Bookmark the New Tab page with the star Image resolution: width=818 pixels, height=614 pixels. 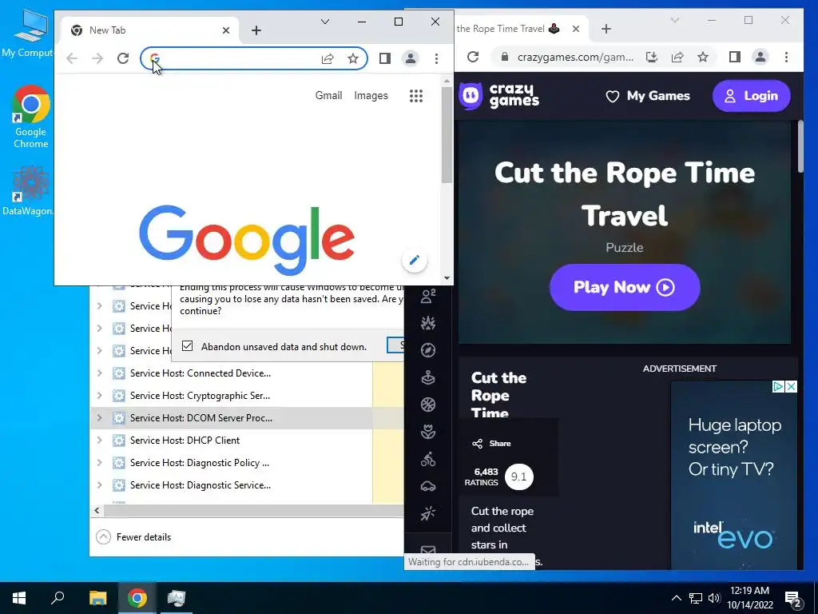pyautogui.click(x=353, y=58)
